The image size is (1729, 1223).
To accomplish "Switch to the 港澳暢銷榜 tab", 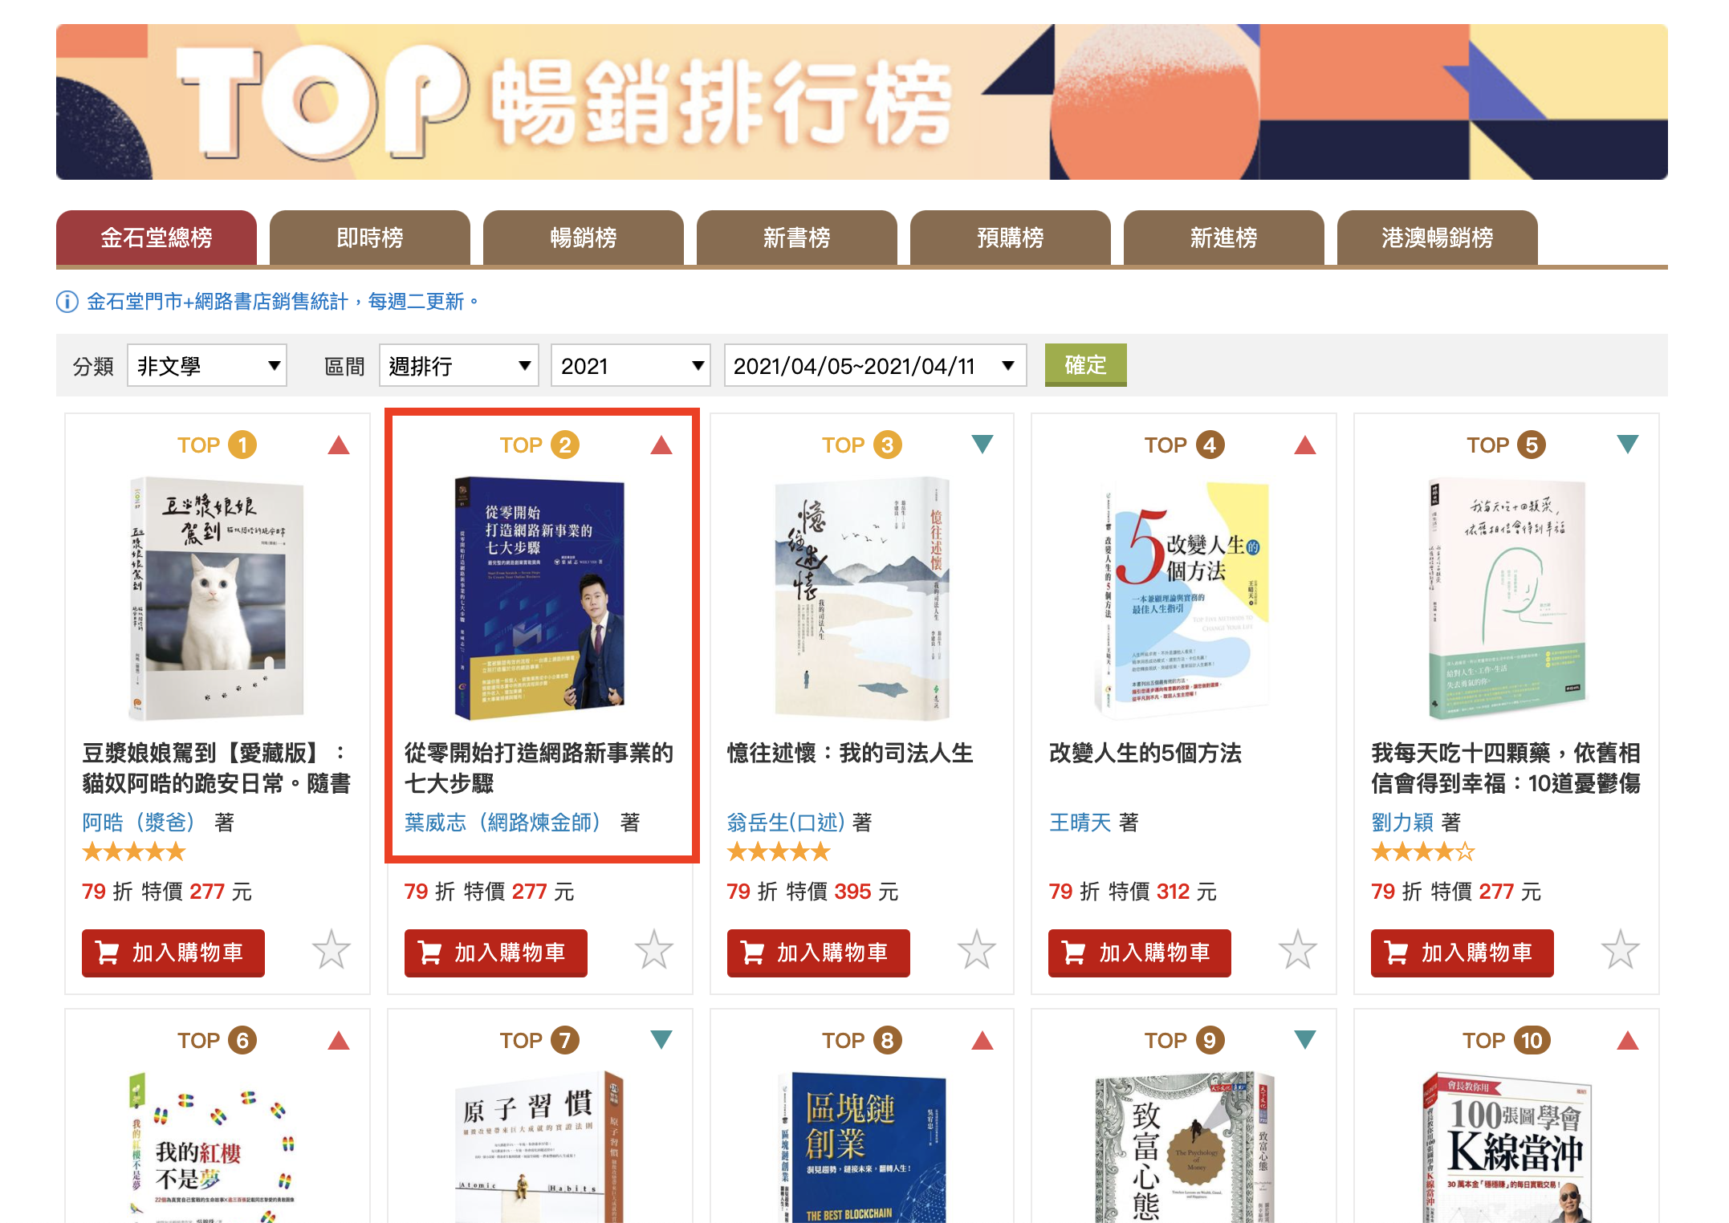I will [x=1438, y=238].
